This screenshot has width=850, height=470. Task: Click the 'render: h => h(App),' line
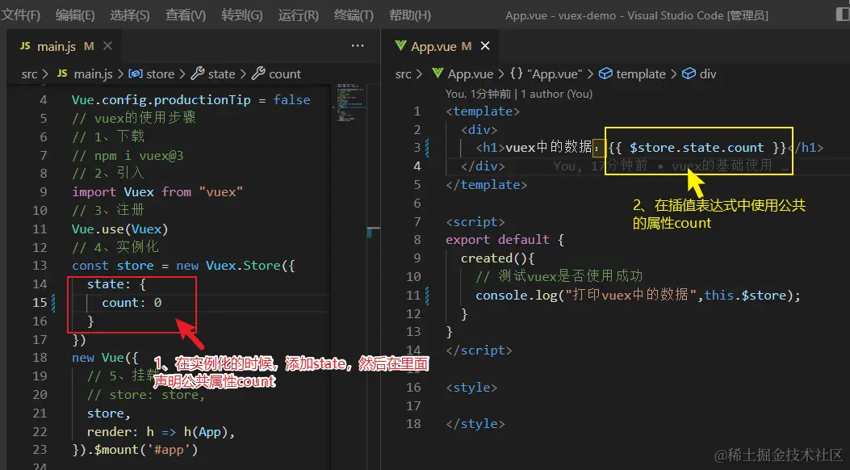coord(161,432)
